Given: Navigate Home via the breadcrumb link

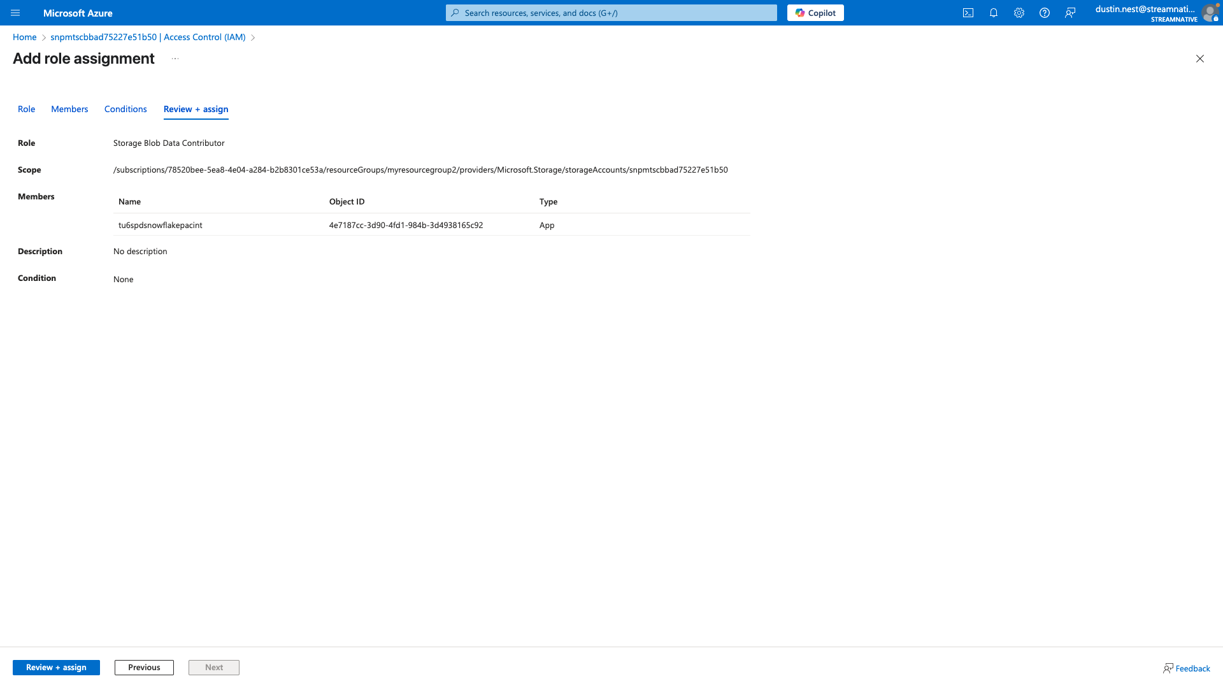Looking at the screenshot, I should coord(24,37).
